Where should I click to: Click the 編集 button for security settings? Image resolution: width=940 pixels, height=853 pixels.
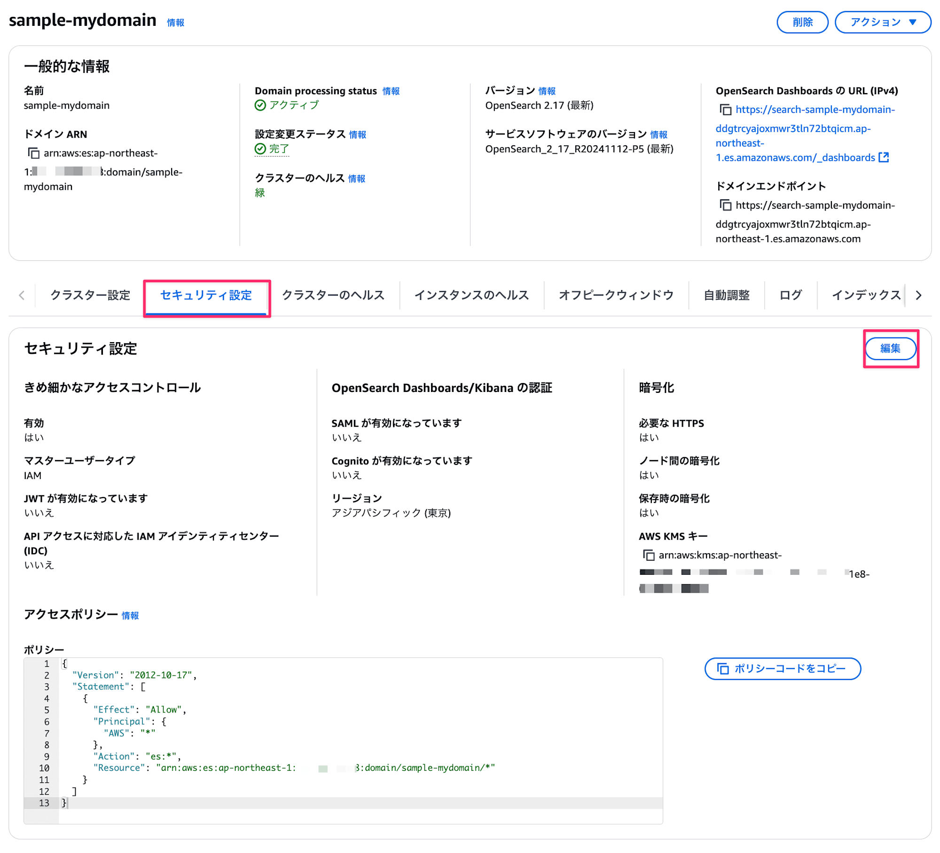890,348
